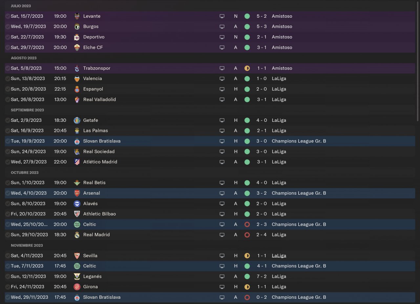Click TV icon on Valencia match row
The image size is (420, 304).
222,79
